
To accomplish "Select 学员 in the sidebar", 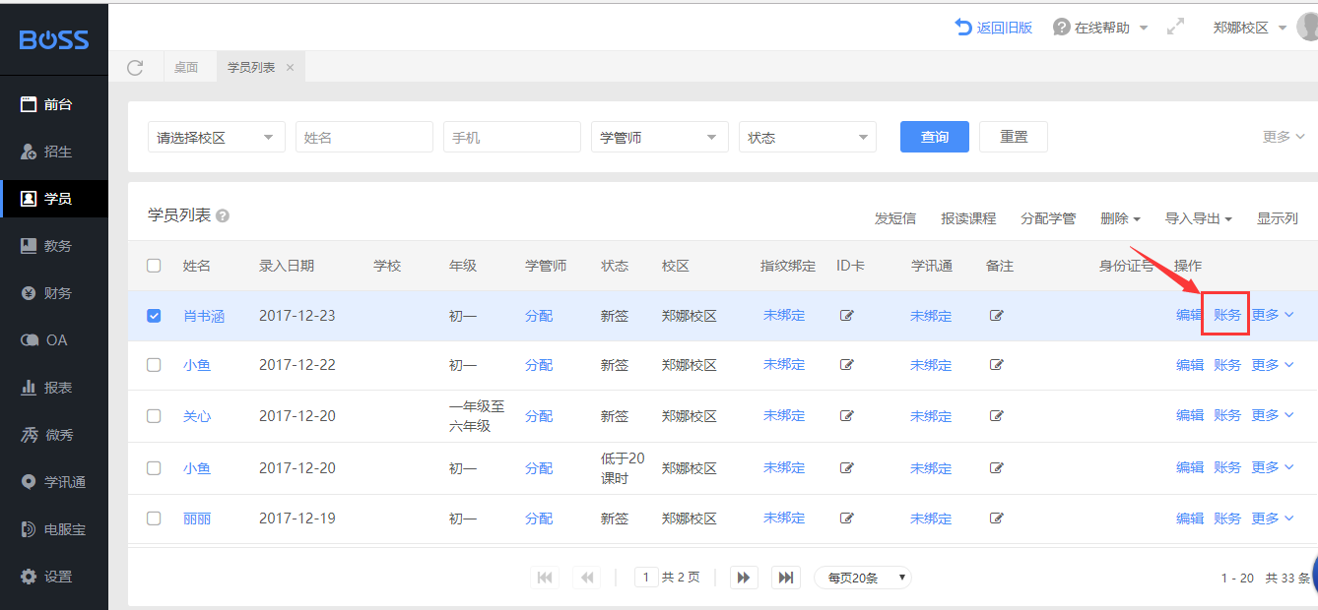I will coord(54,199).
